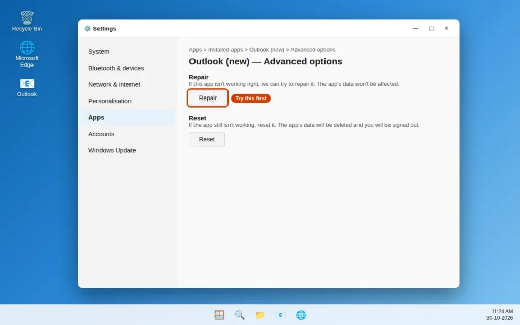Open the Recycle Bin desktop icon

[27, 21]
